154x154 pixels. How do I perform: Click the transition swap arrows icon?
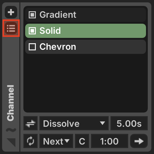click(31, 123)
